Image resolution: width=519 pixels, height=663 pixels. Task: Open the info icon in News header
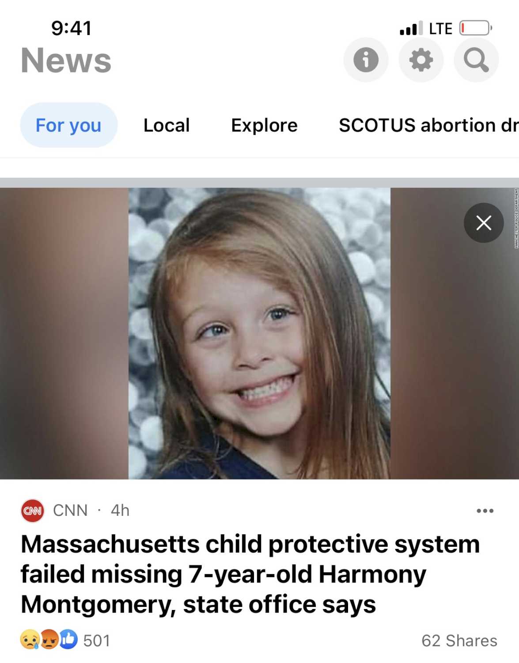[366, 60]
